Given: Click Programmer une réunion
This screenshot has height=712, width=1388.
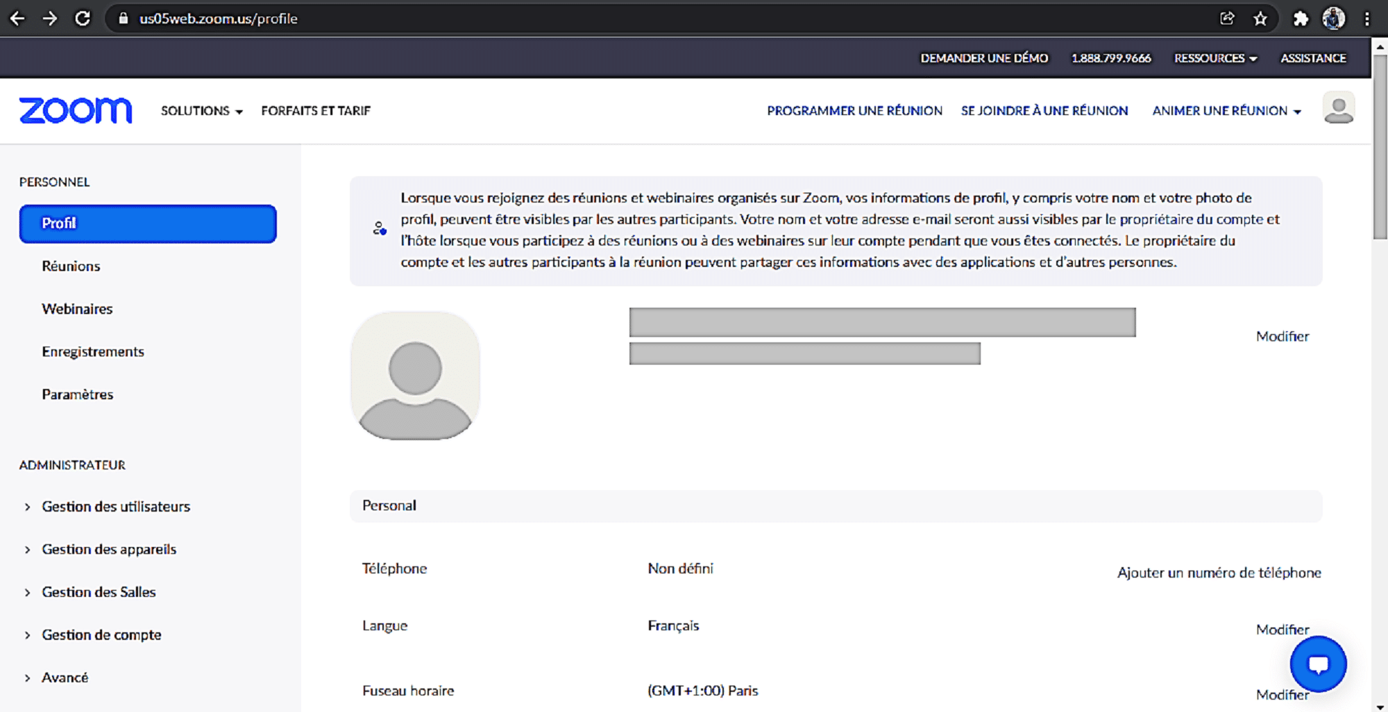Looking at the screenshot, I should click(854, 111).
